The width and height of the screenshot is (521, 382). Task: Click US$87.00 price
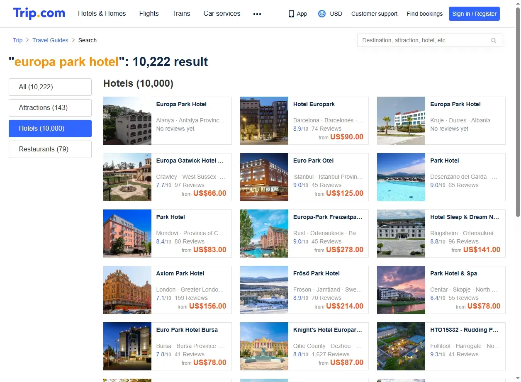[347, 363]
